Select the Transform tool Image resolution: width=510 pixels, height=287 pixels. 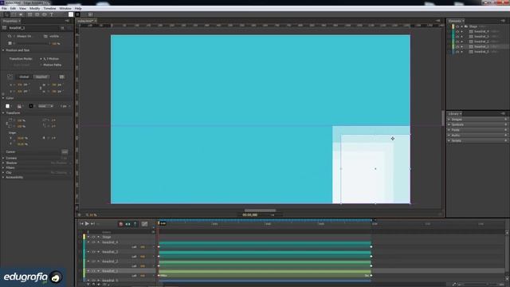pos(14,14)
